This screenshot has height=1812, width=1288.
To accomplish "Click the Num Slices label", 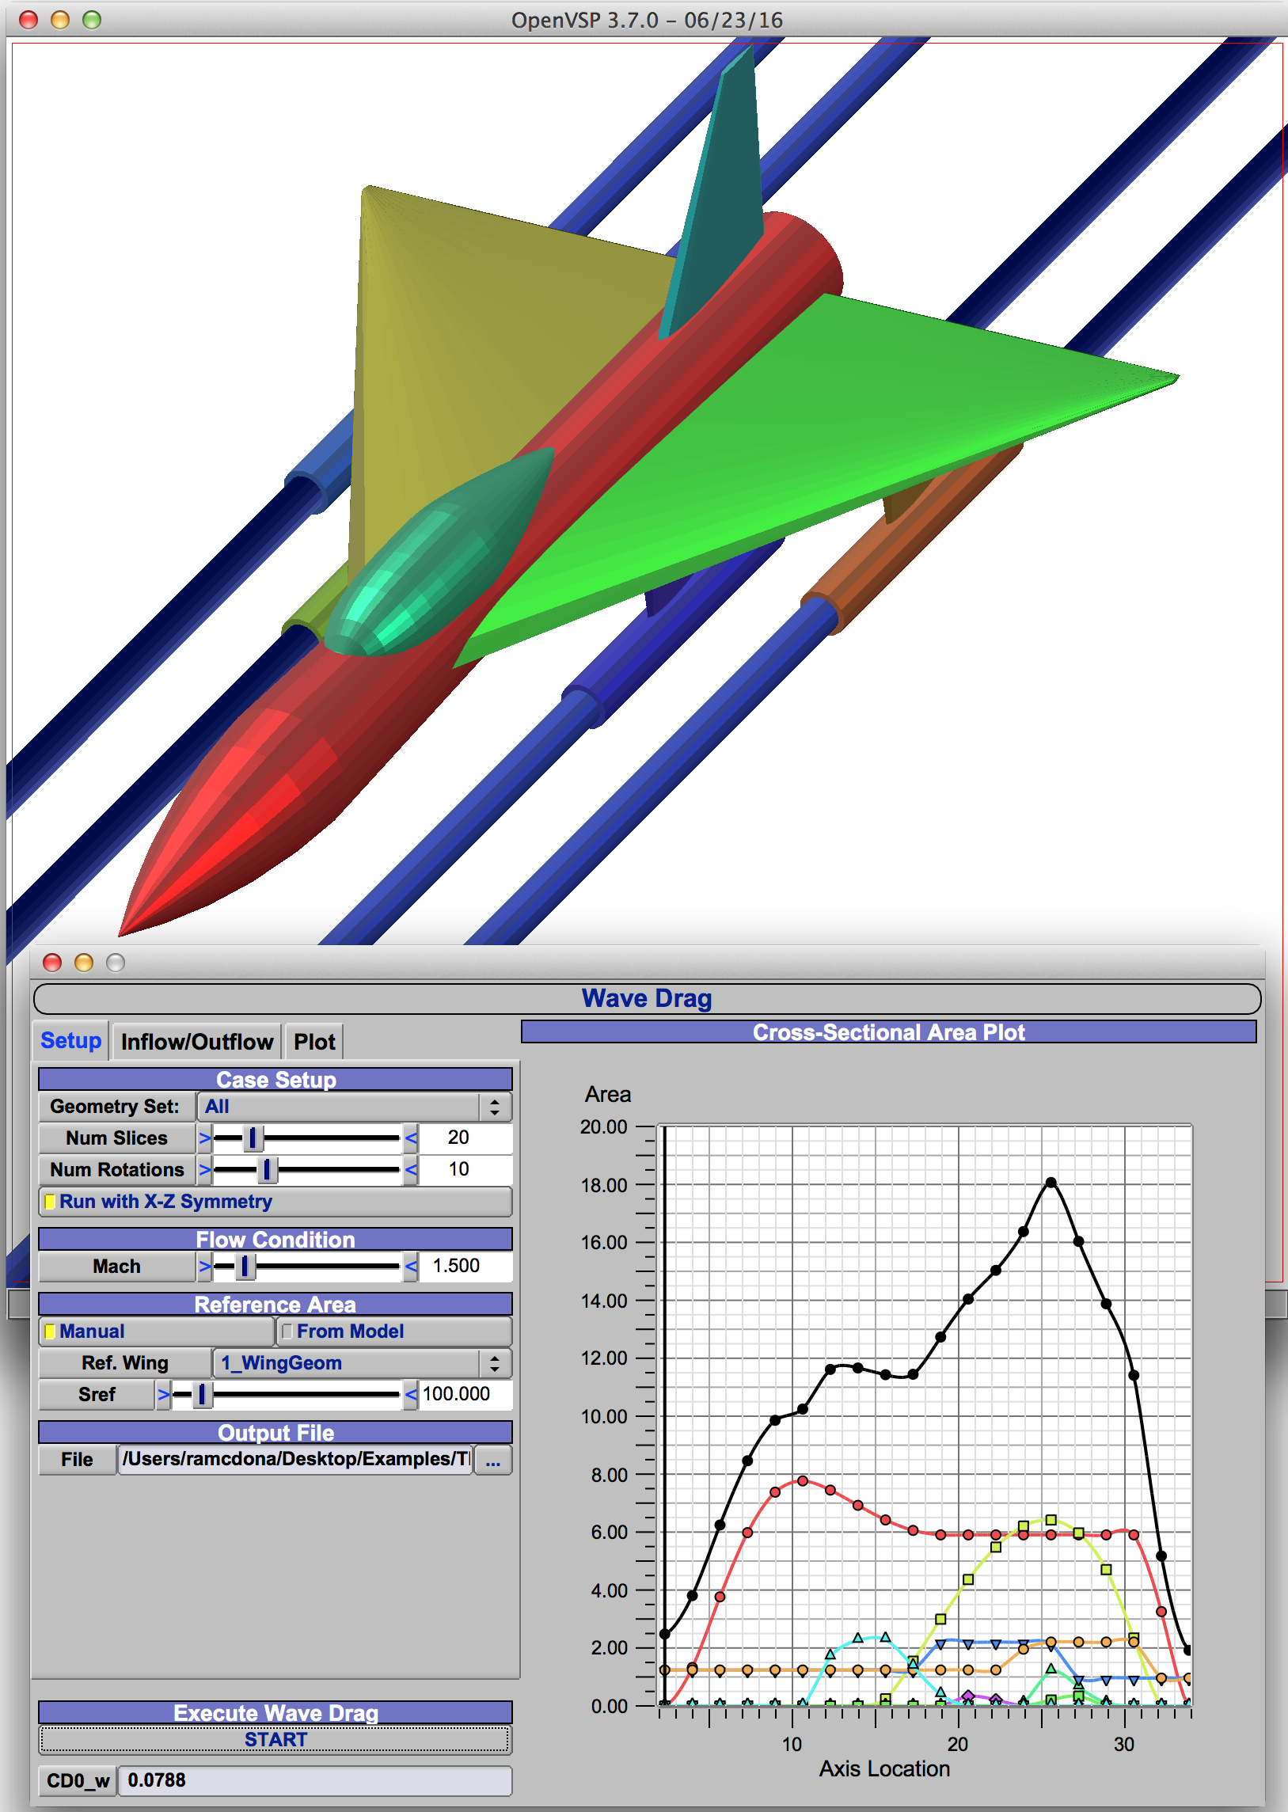I will [x=116, y=1138].
